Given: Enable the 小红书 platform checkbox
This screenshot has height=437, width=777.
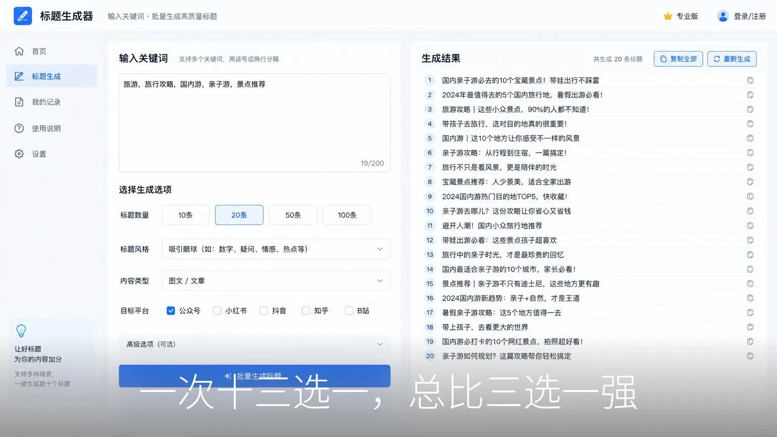Looking at the screenshot, I should point(217,311).
